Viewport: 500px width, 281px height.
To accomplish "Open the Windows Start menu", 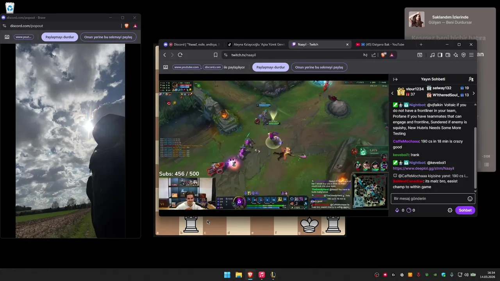I will [x=227, y=275].
